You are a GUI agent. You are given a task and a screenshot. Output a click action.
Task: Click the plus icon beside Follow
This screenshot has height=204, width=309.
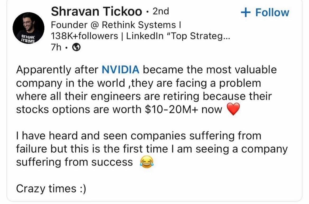(246, 13)
